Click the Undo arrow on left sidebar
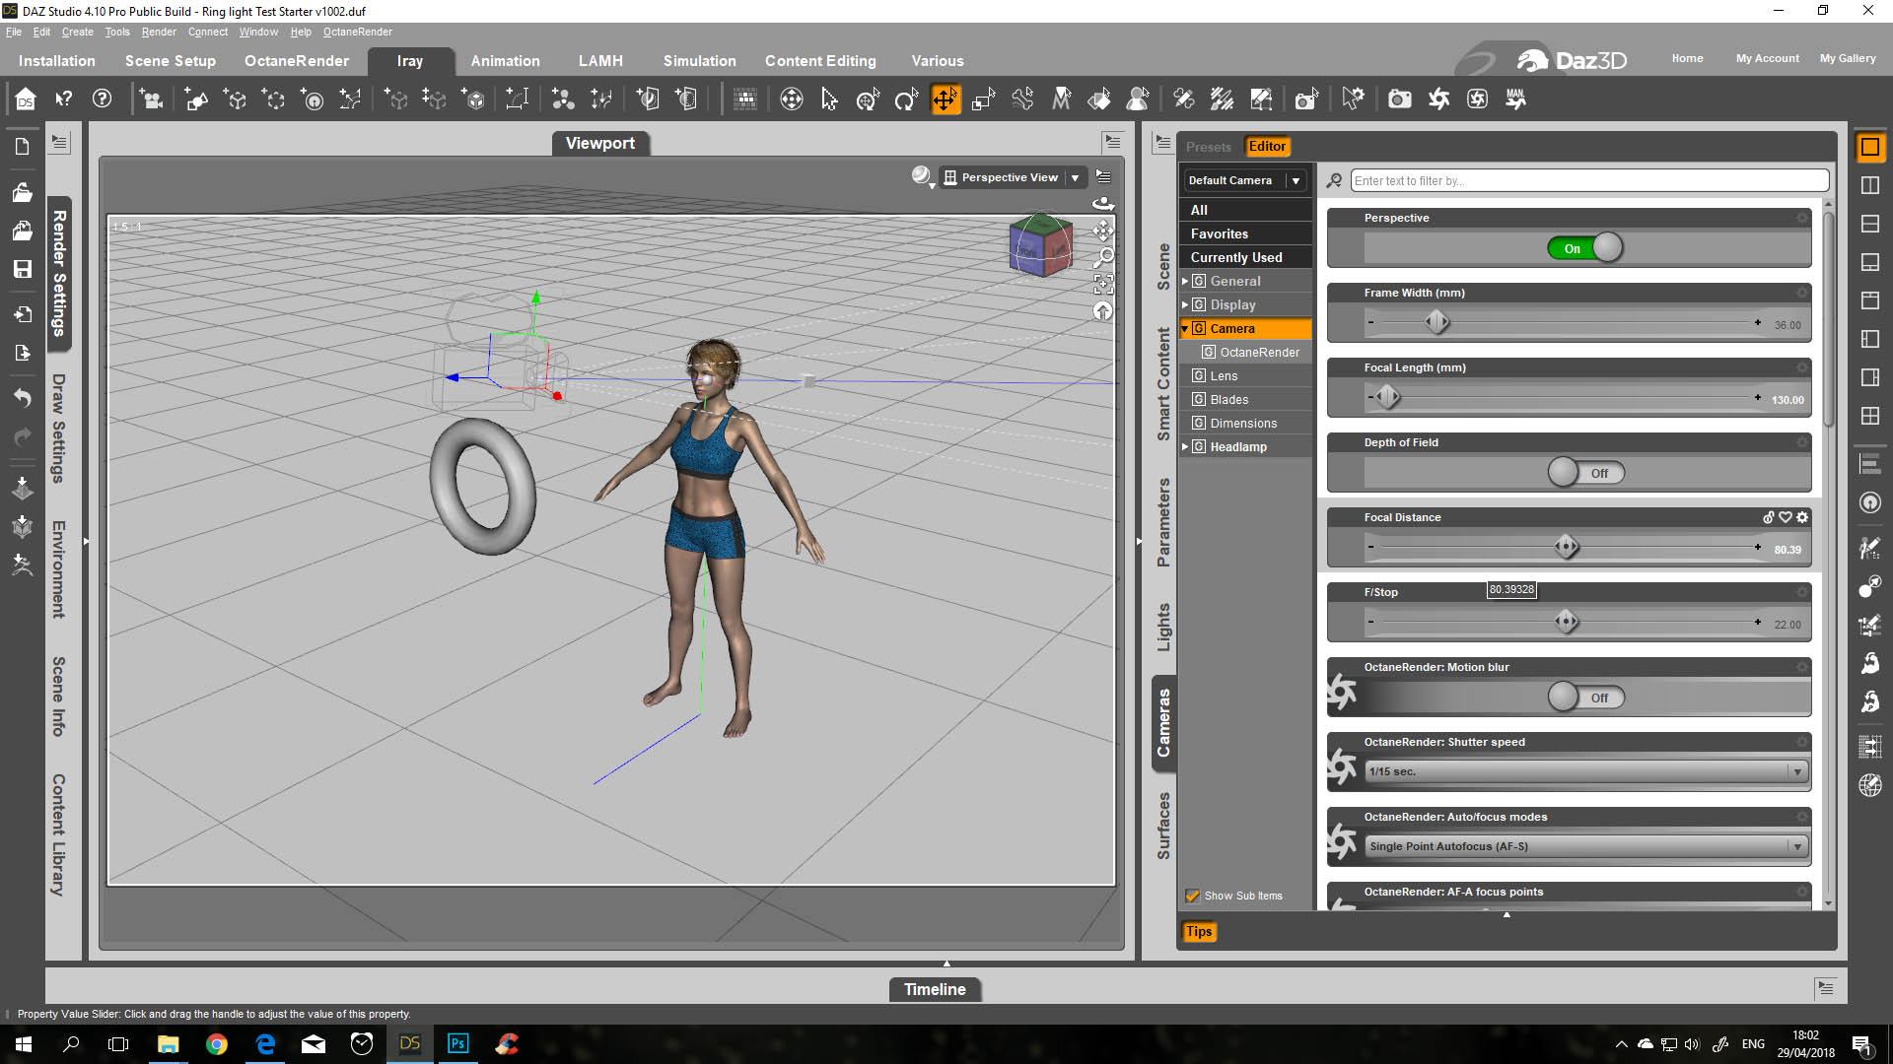The width and height of the screenshot is (1893, 1064). pos(23,398)
